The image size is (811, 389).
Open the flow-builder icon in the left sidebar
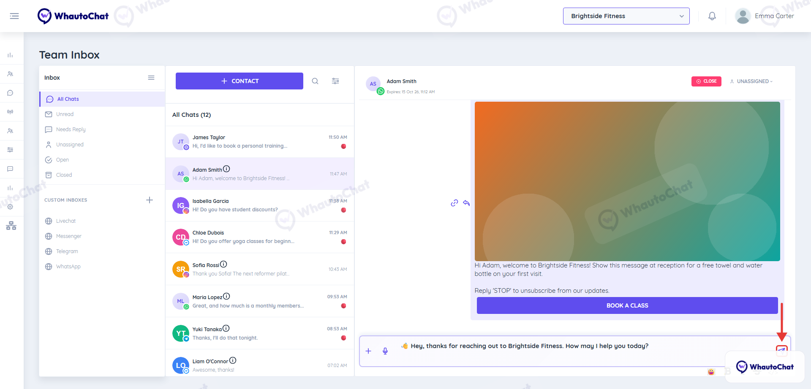pos(11,226)
